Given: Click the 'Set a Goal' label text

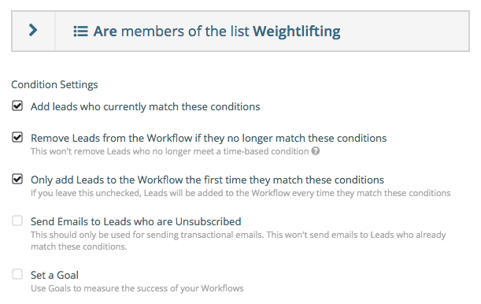Looking at the screenshot, I should click(x=54, y=275).
